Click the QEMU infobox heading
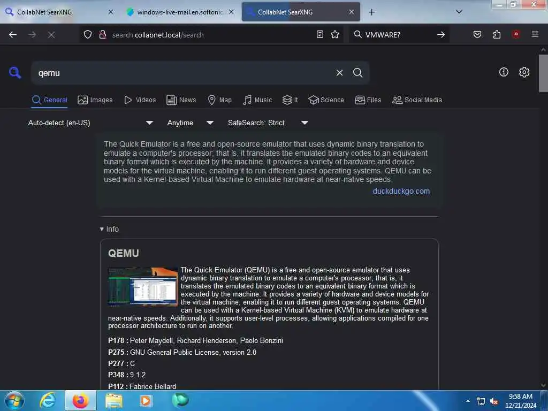Image resolution: width=548 pixels, height=411 pixels. coord(124,253)
